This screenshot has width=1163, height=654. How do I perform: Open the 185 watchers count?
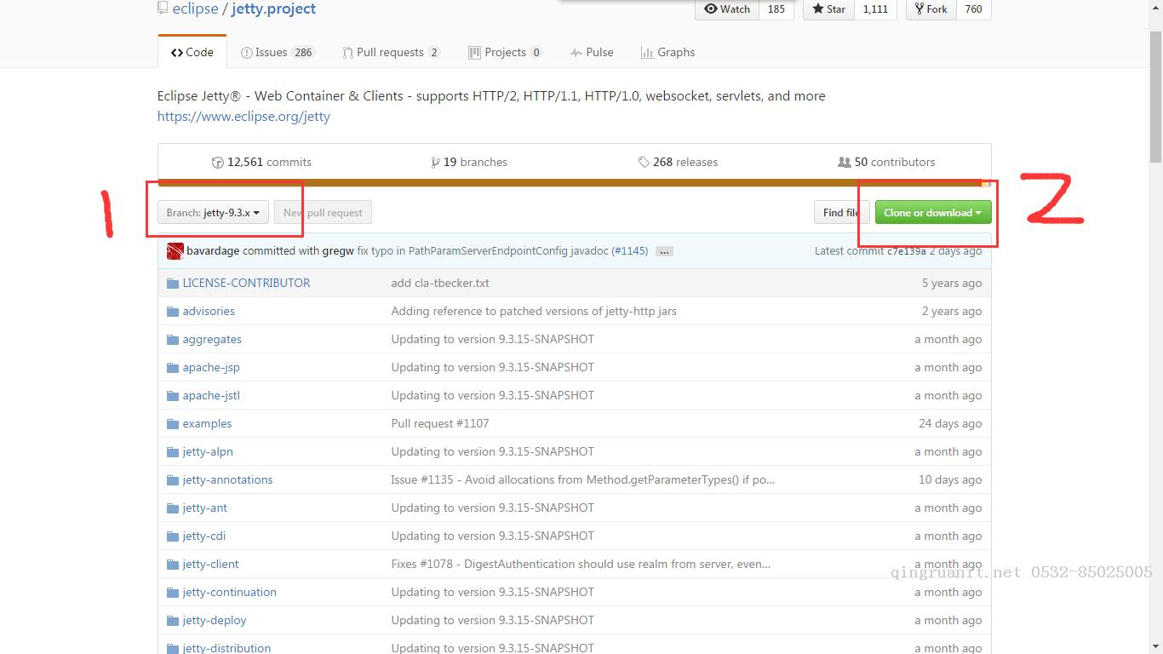776,9
